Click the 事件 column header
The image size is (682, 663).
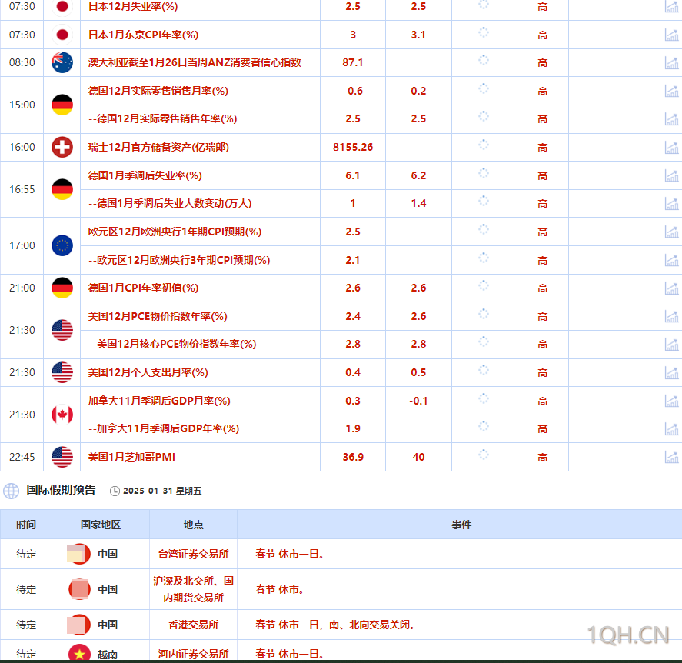(461, 525)
